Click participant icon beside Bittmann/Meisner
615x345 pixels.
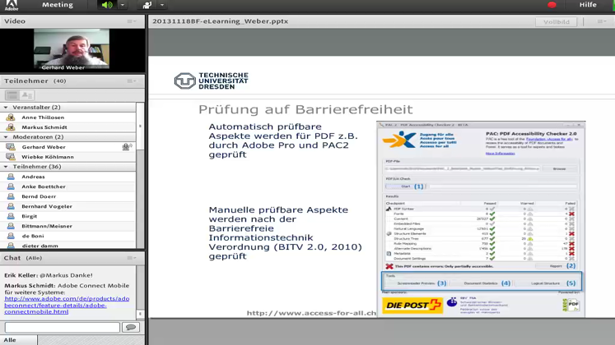coord(11,226)
